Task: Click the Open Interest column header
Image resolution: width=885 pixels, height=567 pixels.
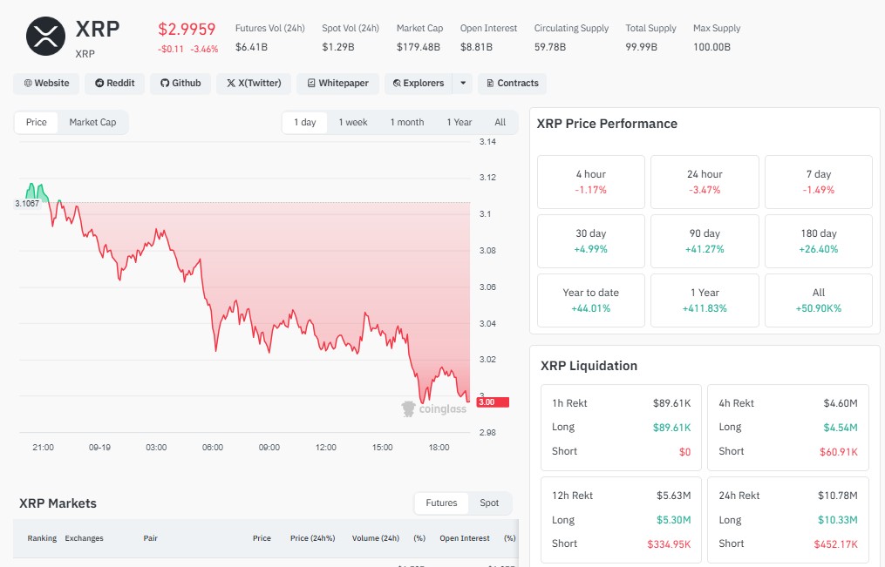Action: click(x=465, y=538)
